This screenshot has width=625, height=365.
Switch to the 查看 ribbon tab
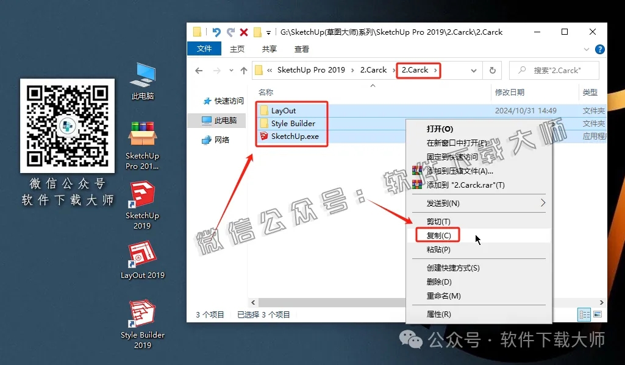301,49
